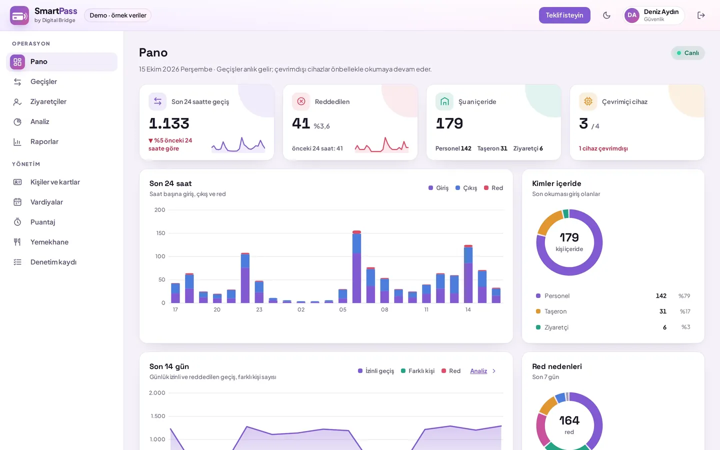Viewport: 720px width, 450px height.
Task: Click the 1 cihaz çevrimdışı text
Action: click(x=603, y=148)
